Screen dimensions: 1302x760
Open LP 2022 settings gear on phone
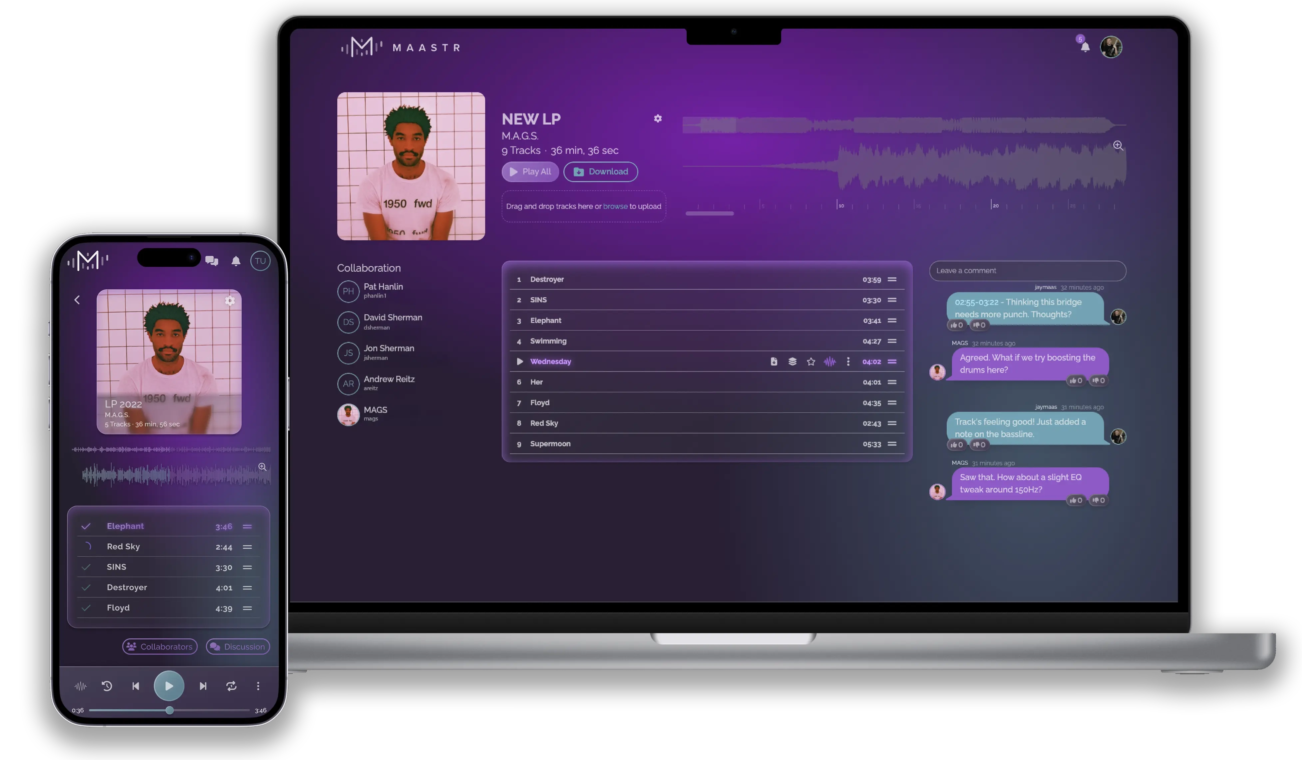[x=230, y=301]
